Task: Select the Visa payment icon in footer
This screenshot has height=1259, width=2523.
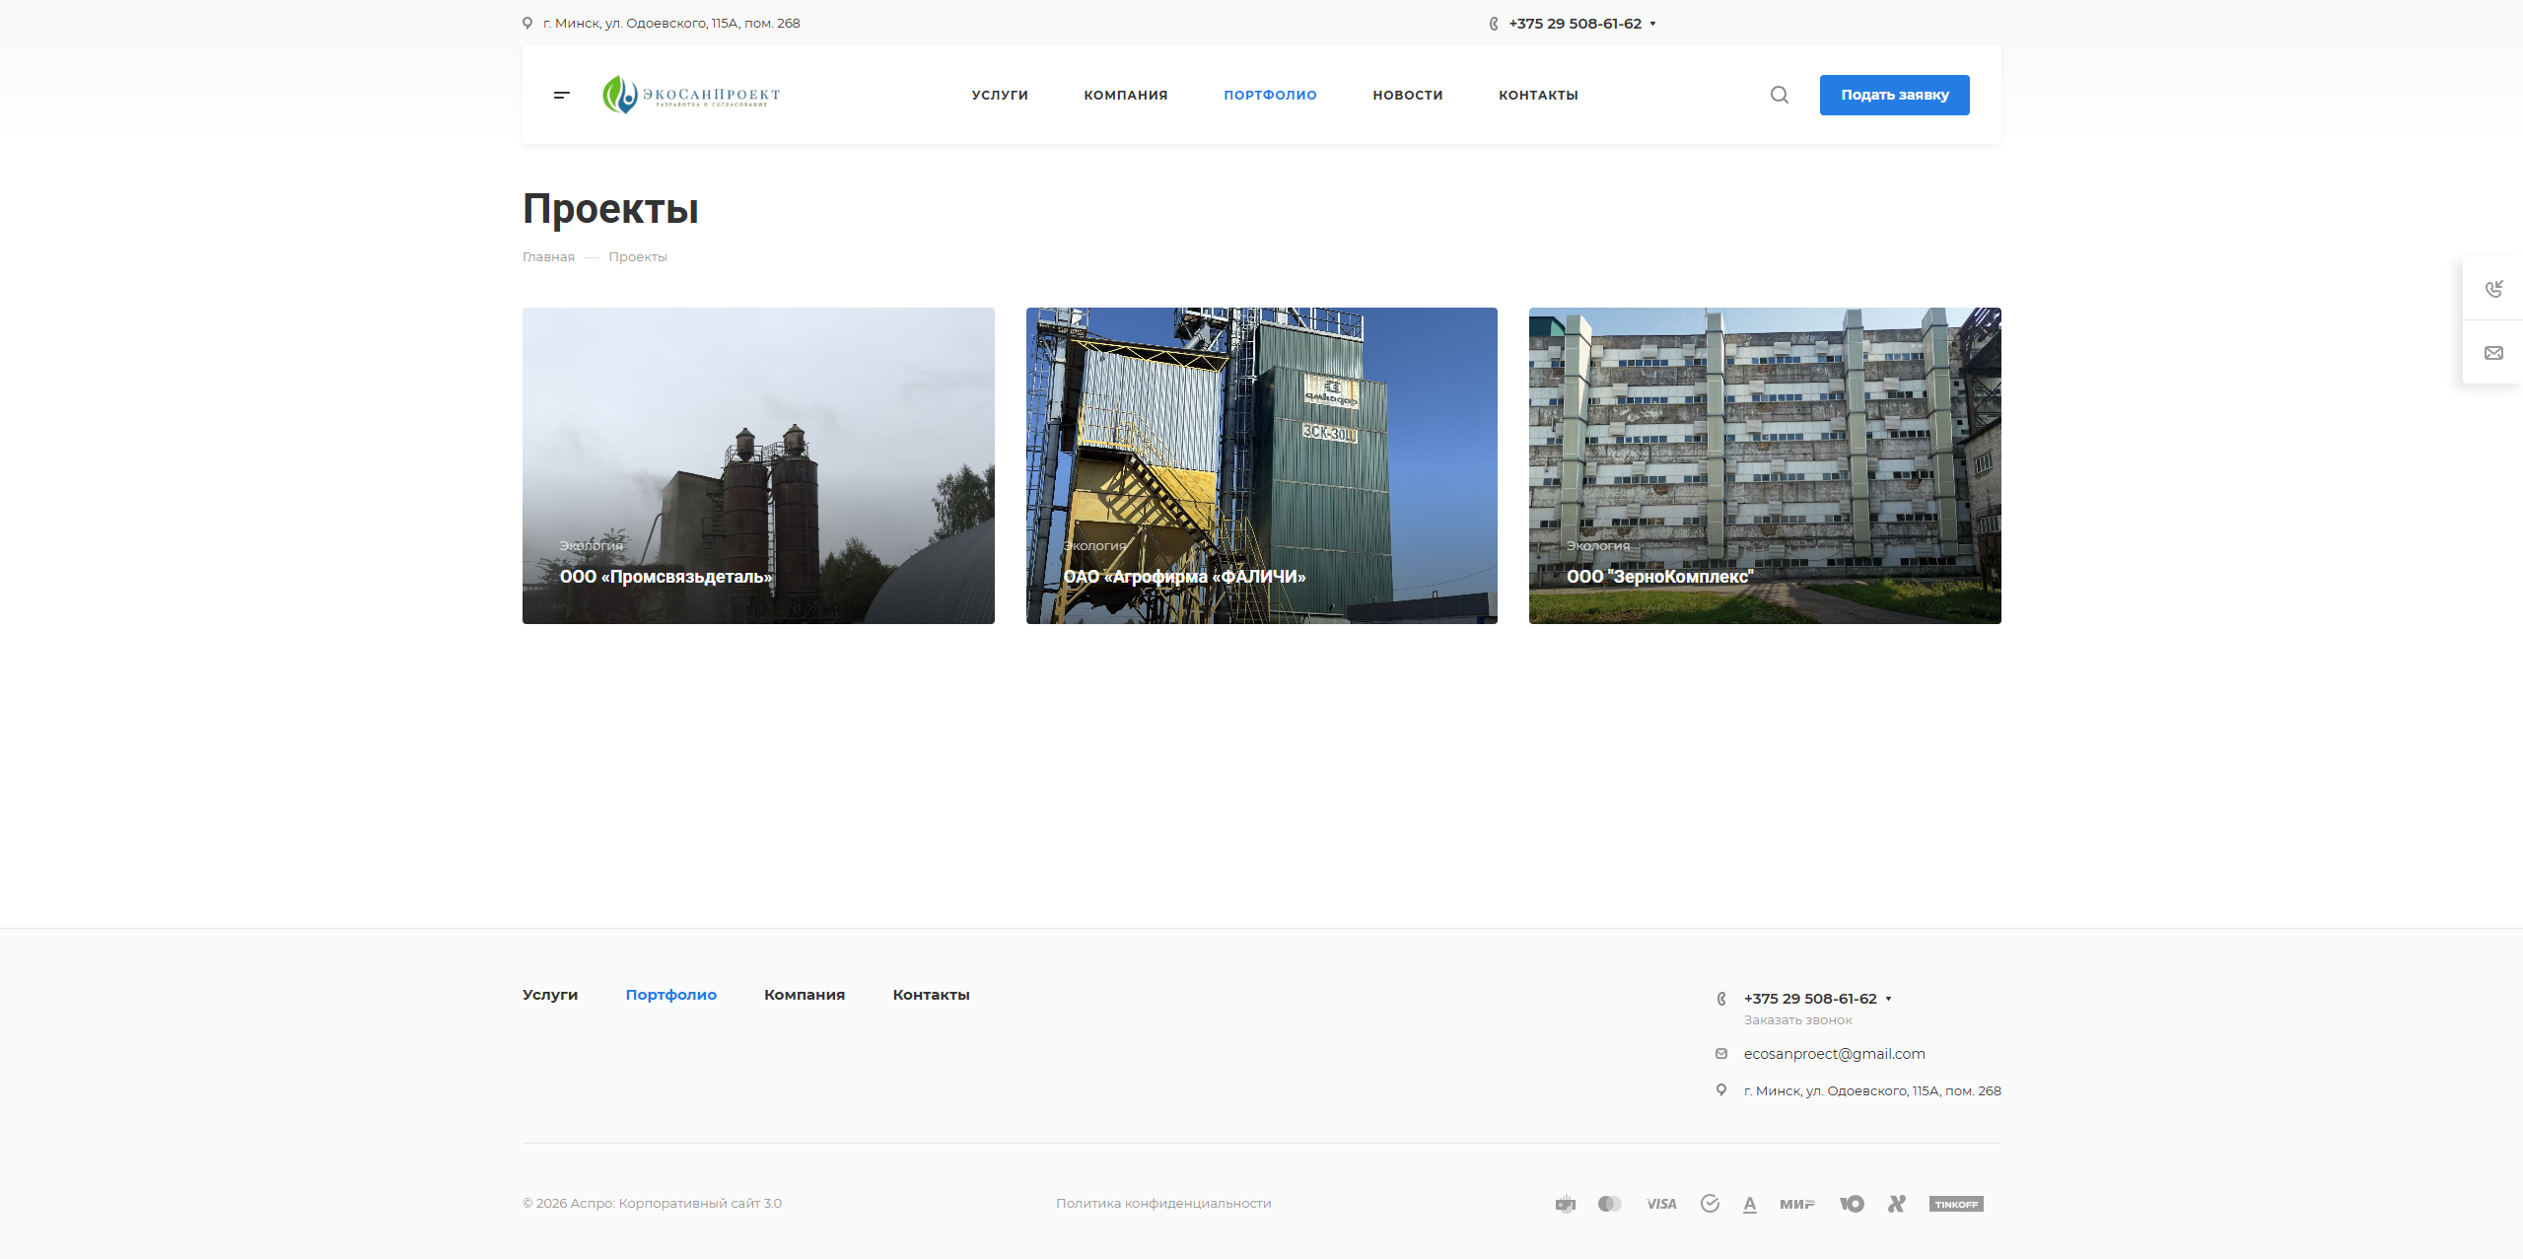Action: [x=1660, y=1203]
